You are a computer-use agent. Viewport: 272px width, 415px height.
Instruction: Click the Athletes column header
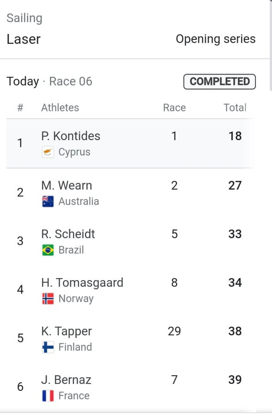[60, 108]
